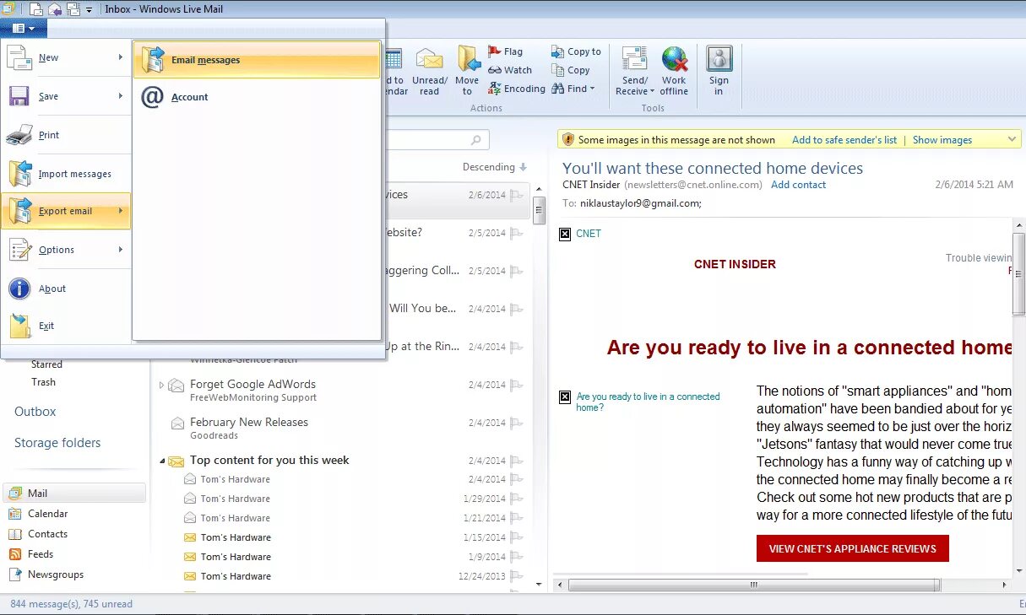Open Export email submenu
Image resolution: width=1026 pixels, height=615 pixels.
[66, 211]
